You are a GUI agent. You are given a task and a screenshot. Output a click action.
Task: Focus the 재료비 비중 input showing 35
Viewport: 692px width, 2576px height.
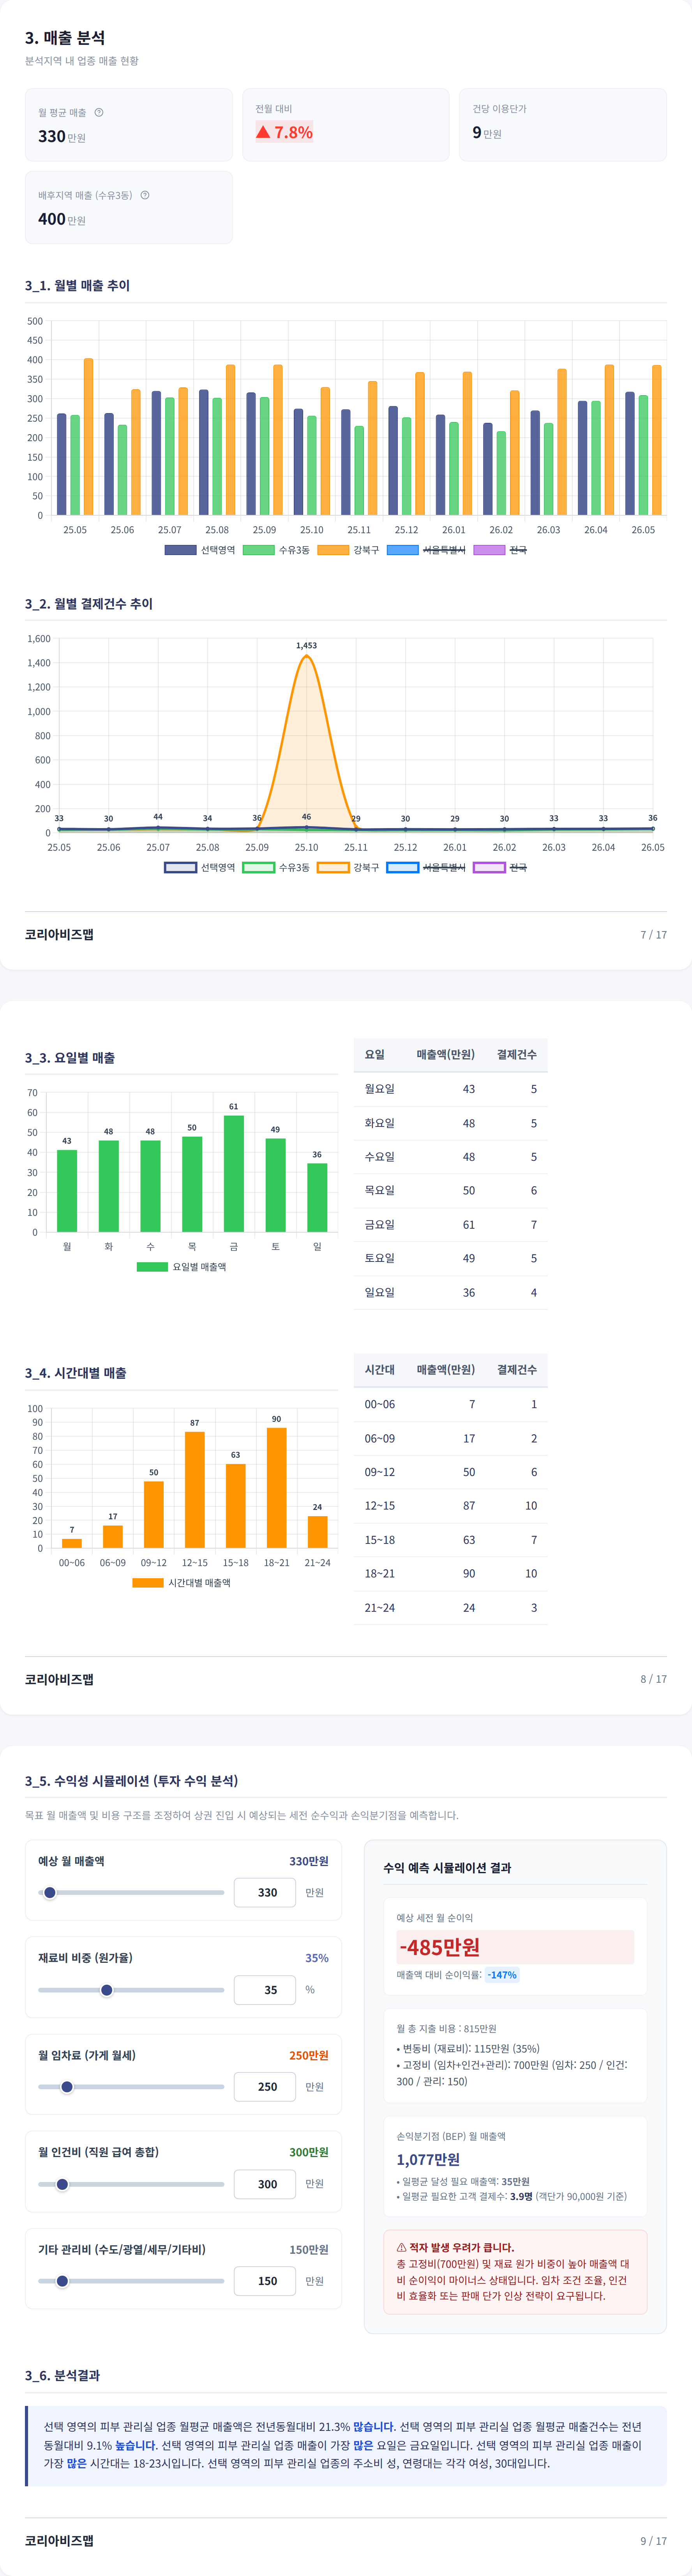click(x=265, y=1990)
